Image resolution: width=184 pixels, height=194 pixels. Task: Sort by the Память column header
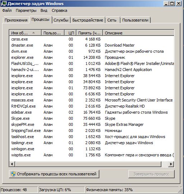point(89,33)
